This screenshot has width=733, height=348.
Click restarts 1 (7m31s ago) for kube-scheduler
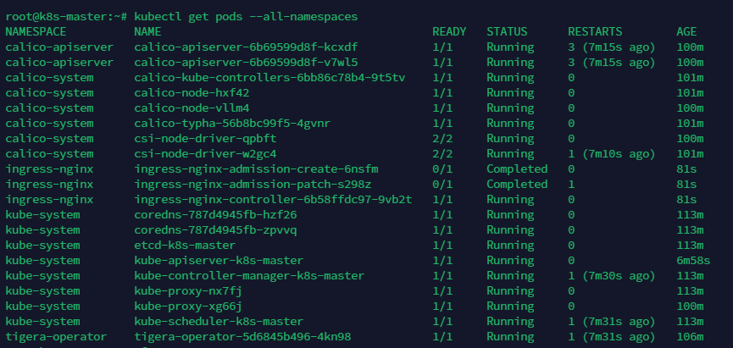pyautogui.click(x=612, y=322)
